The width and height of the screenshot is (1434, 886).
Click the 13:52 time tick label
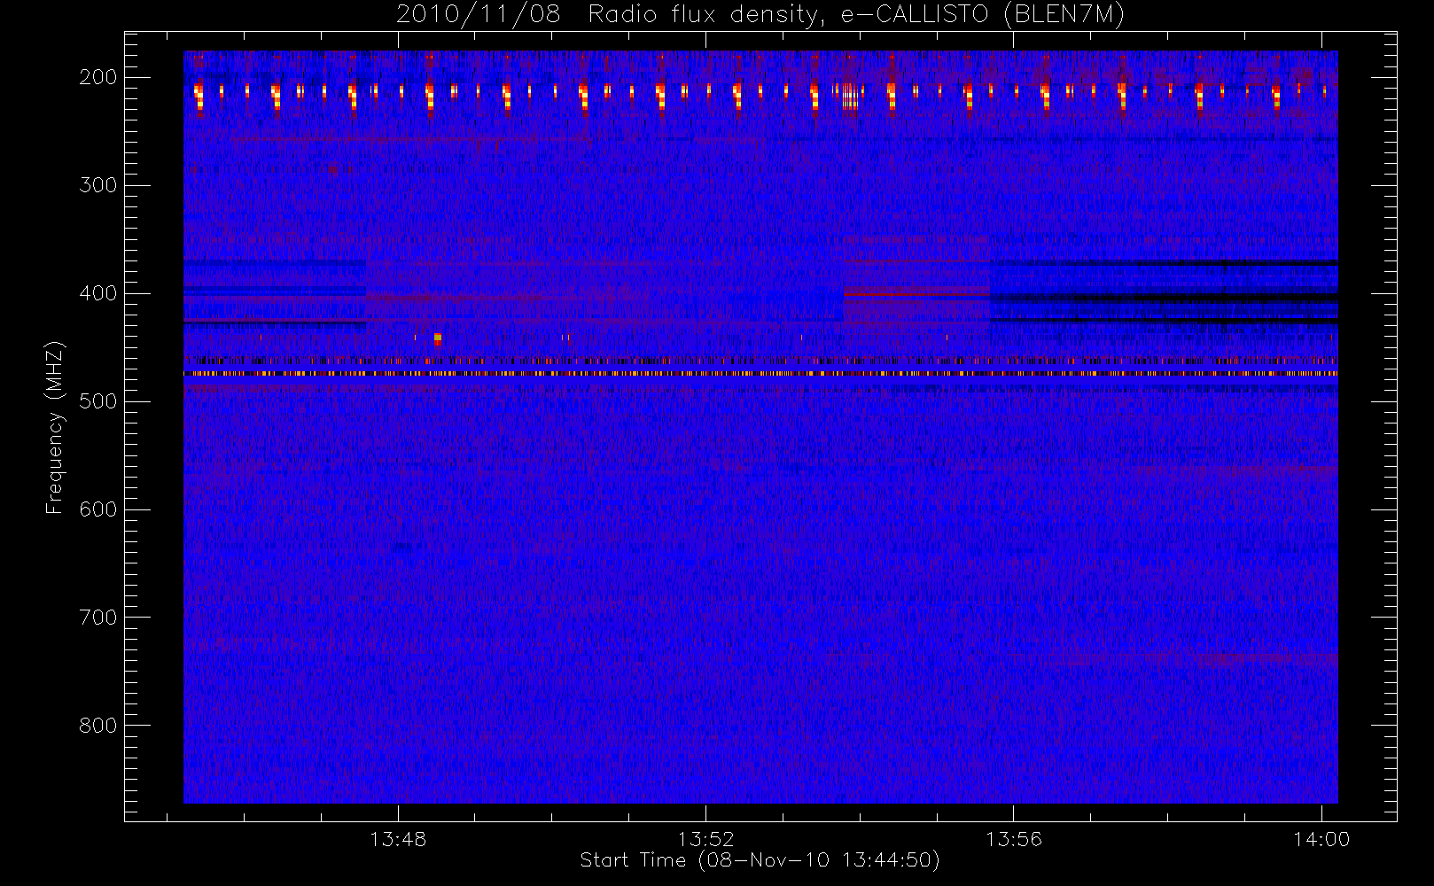pos(706,839)
